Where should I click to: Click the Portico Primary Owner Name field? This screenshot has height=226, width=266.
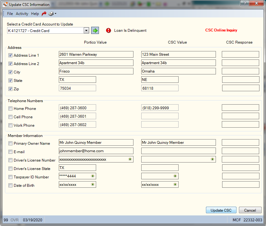tap(96, 143)
